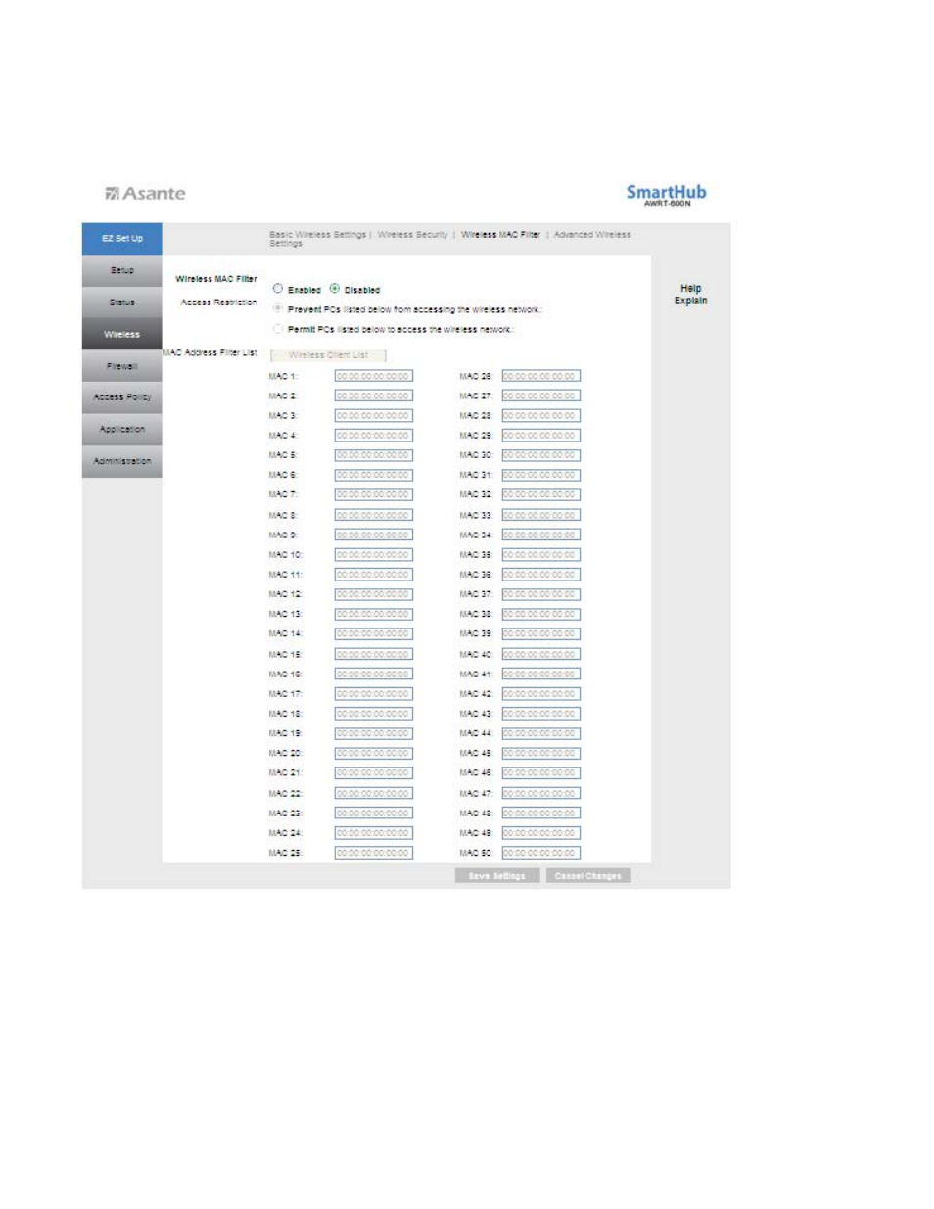Focus the MAC 8 address field

tap(374, 515)
